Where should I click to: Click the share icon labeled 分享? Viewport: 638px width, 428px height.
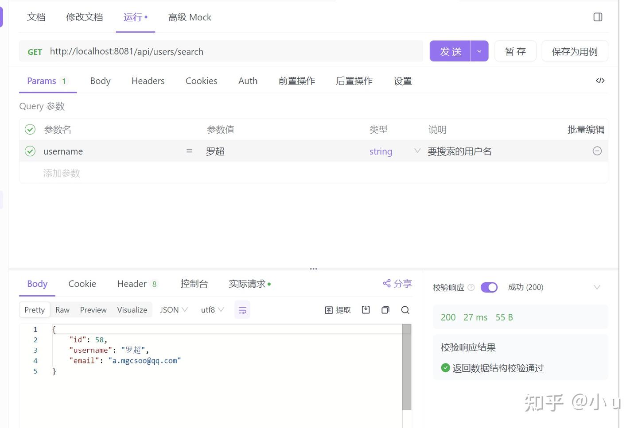pos(397,283)
